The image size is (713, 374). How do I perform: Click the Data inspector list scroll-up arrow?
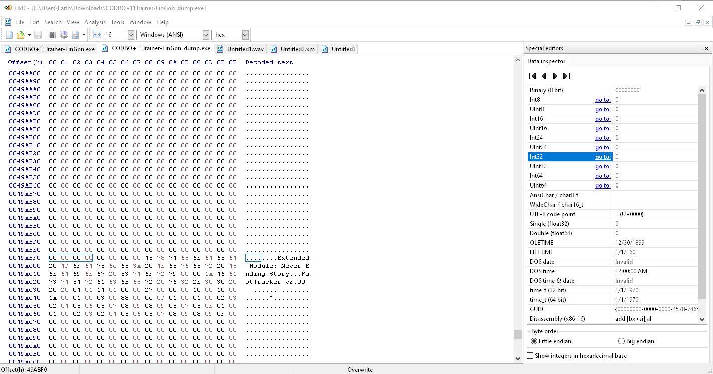click(x=702, y=90)
